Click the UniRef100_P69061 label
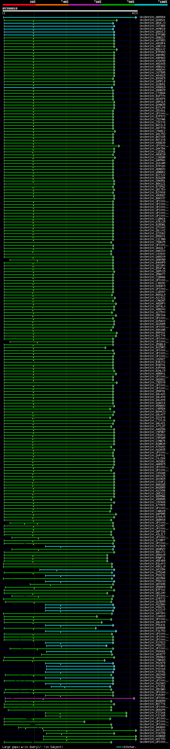This screenshot has width=170, height=749. pos(152,651)
